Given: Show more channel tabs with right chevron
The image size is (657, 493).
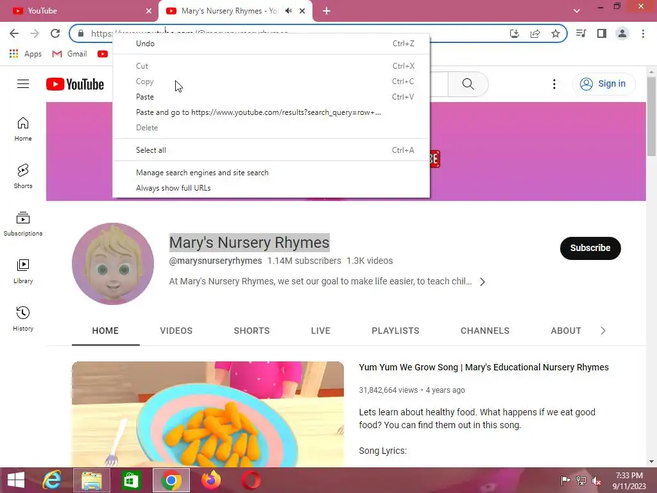Looking at the screenshot, I should click(x=603, y=331).
